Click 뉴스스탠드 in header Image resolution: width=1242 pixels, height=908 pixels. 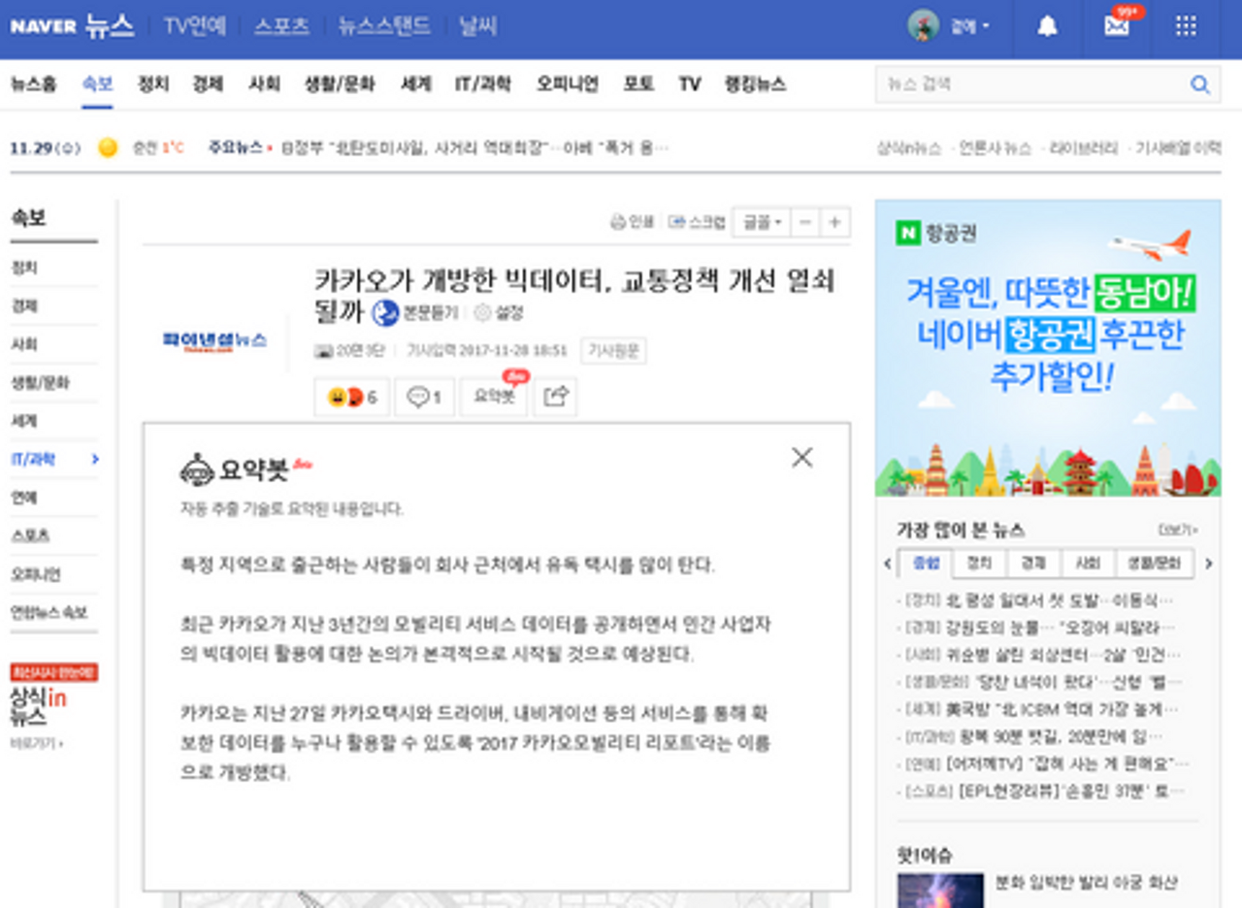(x=384, y=26)
